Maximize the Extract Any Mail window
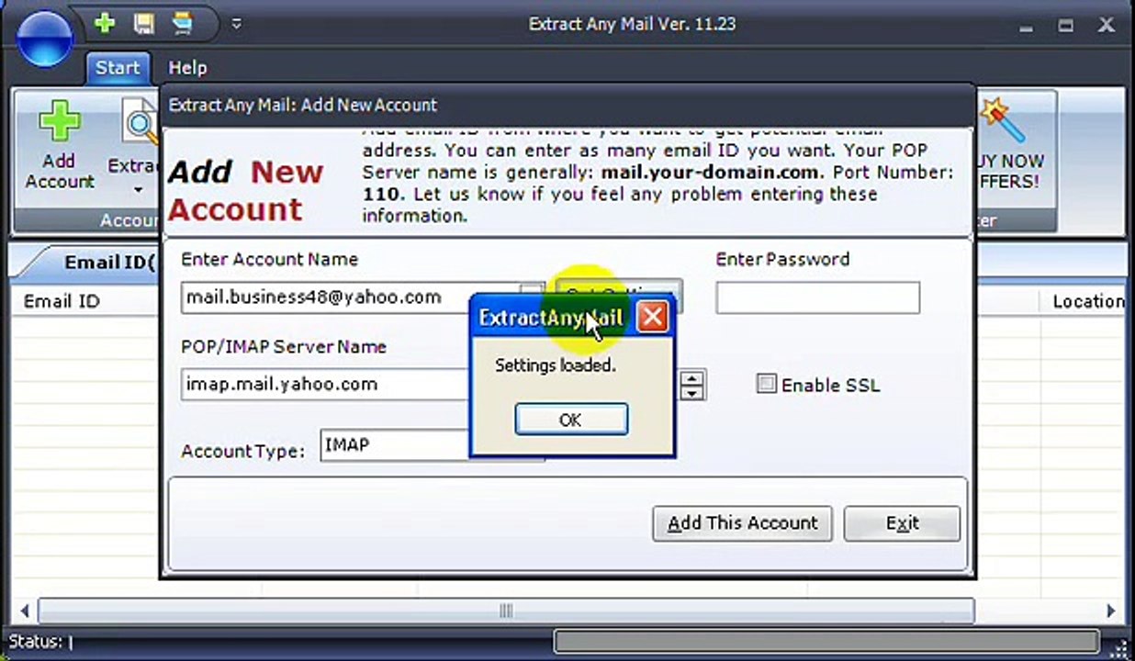 1065,26
